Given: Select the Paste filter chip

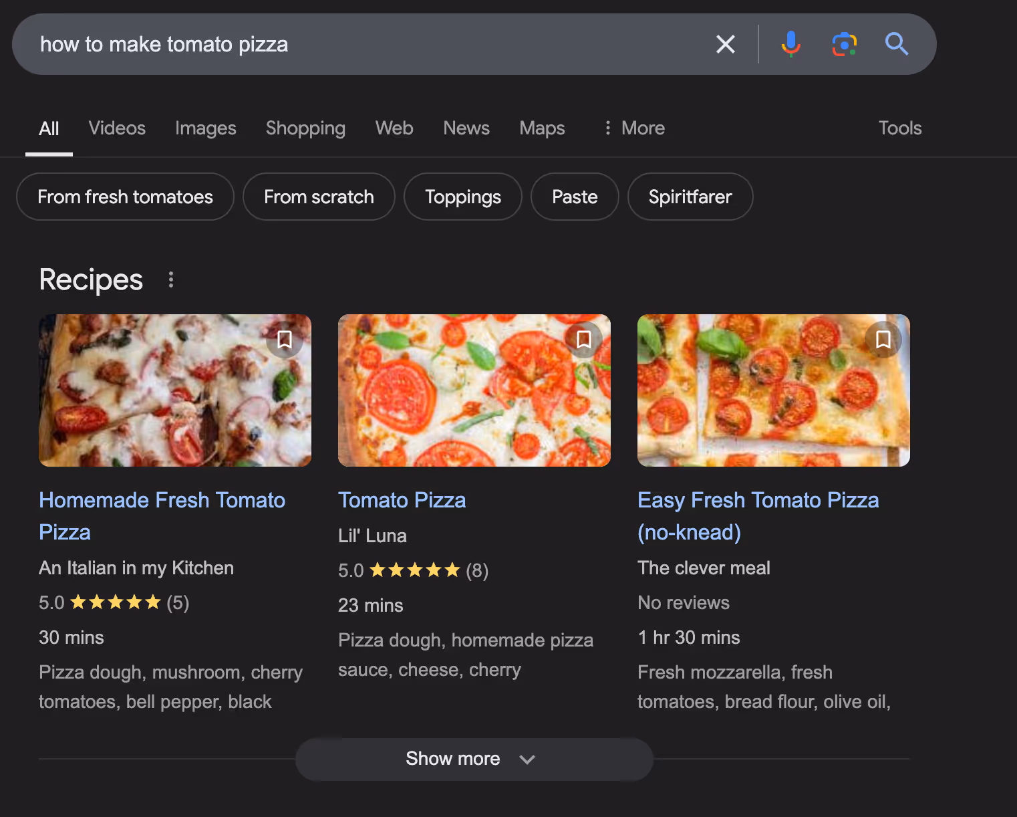Looking at the screenshot, I should tap(575, 197).
